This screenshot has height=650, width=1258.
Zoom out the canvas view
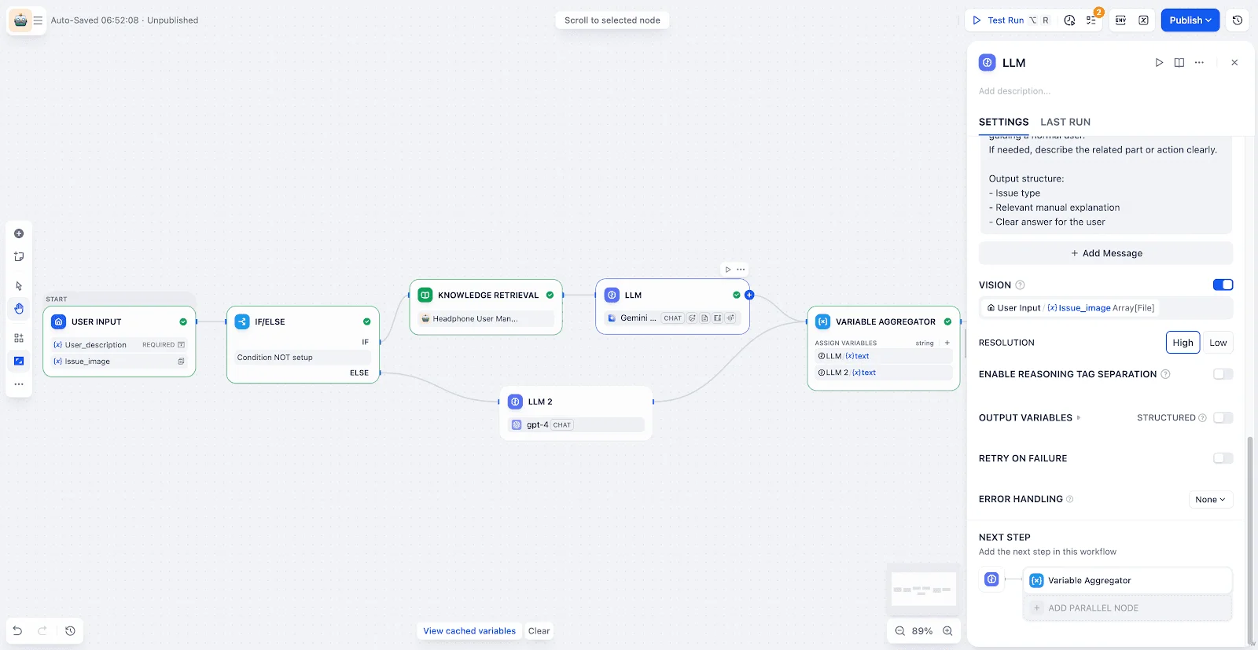click(x=900, y=630)
